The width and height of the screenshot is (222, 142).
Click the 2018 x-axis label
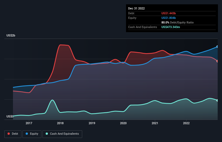60,123
